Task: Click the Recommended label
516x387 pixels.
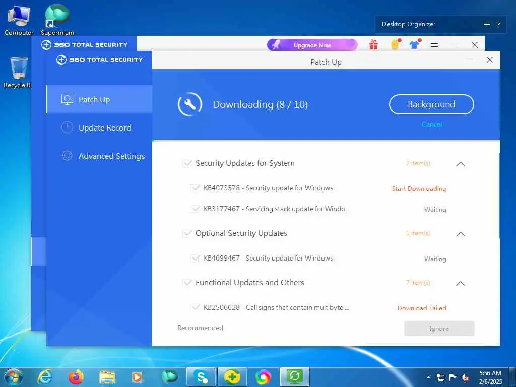Action: (200, 328)
